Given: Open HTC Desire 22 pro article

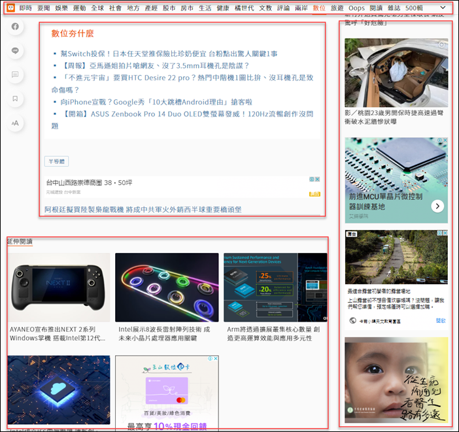Looking at the screenshot, I should coord(182,84).
